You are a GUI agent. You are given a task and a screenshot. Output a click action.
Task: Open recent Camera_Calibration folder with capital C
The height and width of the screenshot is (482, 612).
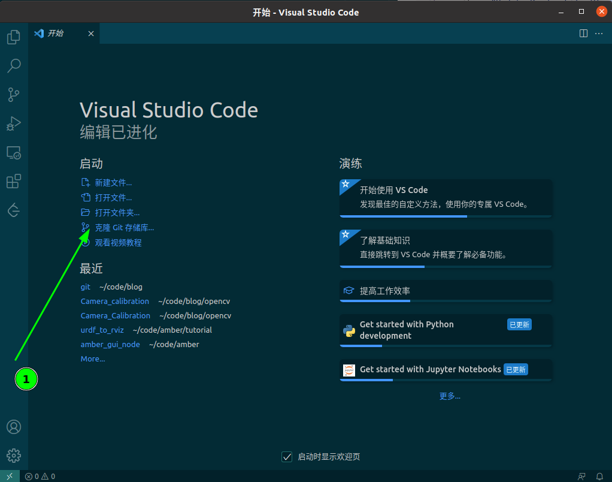click(x=115, y=315)
